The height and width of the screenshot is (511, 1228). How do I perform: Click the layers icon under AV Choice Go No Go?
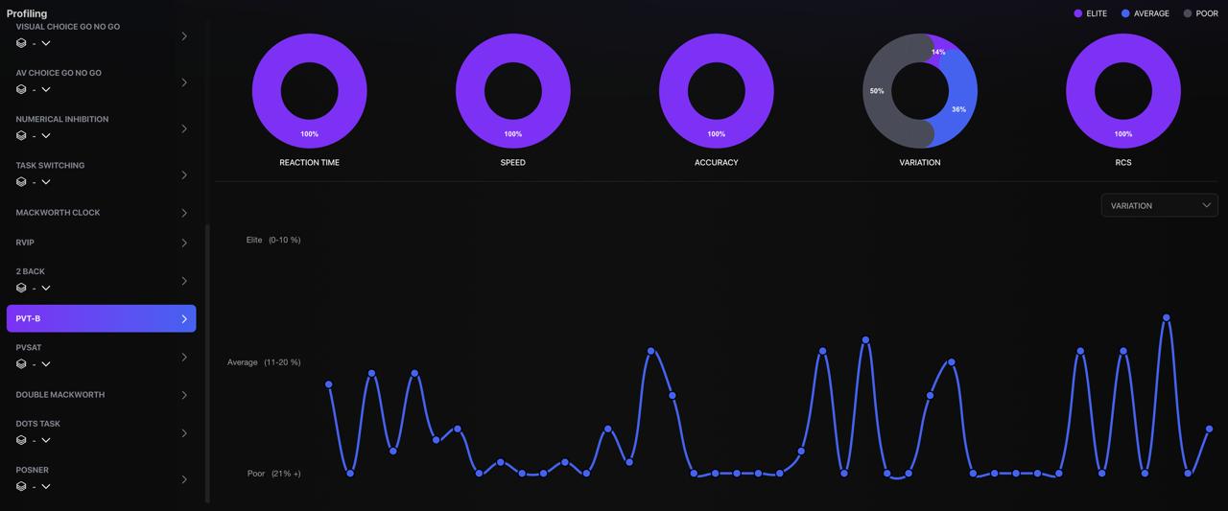[21, 89]
